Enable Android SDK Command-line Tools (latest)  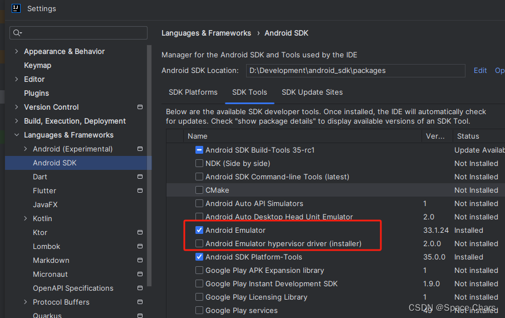point(199,177)
